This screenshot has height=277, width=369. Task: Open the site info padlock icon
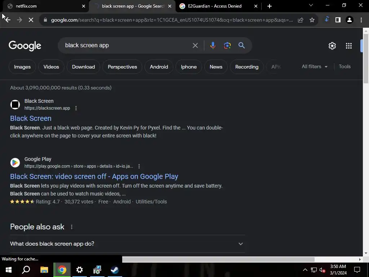coord(45,20)
